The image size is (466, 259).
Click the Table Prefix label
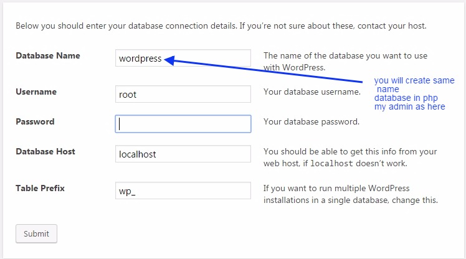pyautogui.click(x=40, y=187)
